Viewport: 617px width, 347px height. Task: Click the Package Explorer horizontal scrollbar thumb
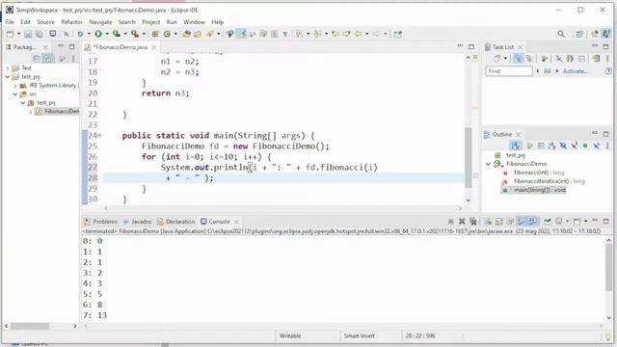tap(30, 326)
